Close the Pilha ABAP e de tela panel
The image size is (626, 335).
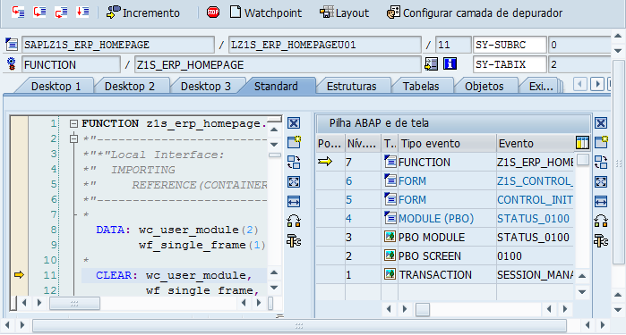601,122
